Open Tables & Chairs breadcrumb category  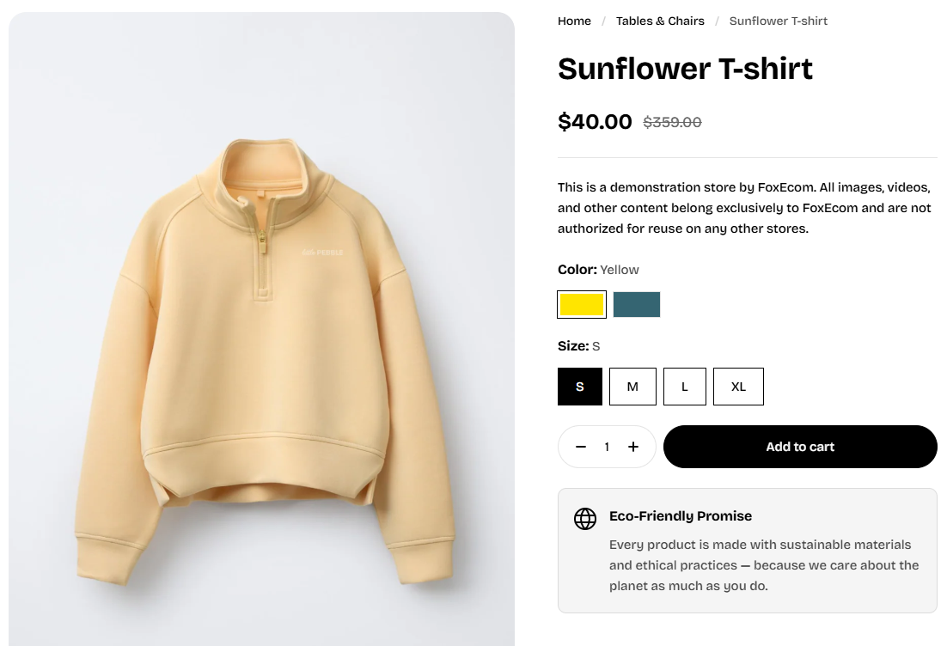660,21
